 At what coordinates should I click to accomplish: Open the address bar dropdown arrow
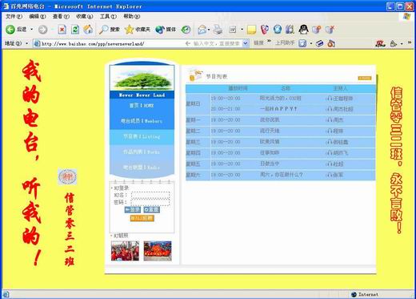coord(246,43)
